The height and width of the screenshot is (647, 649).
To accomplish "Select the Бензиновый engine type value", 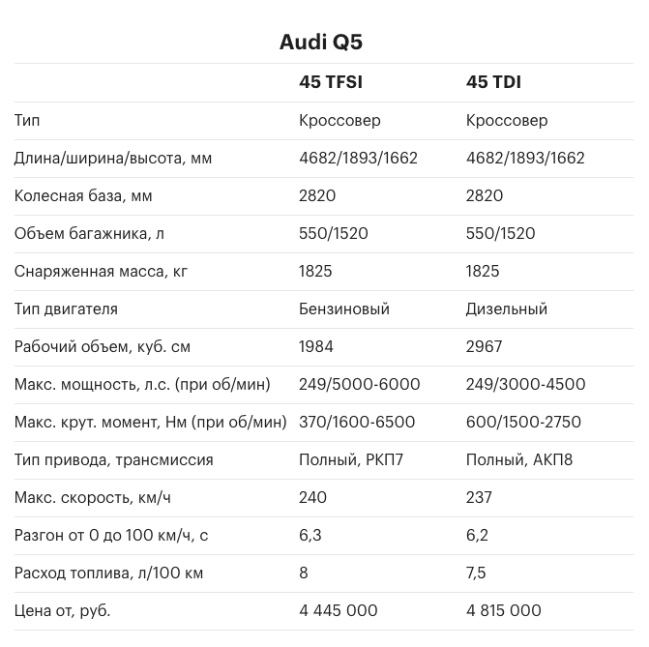I will click(344, 309).
